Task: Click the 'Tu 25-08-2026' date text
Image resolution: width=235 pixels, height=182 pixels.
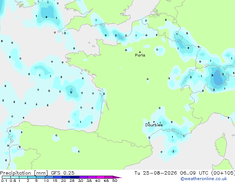Action: [156, 173]
